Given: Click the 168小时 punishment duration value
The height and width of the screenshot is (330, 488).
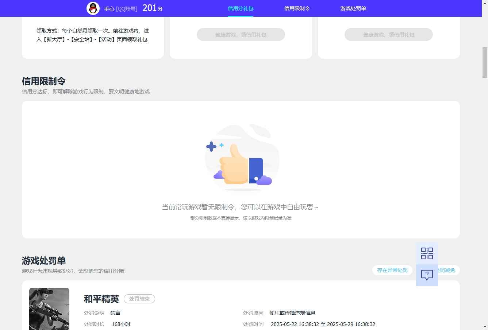Looking at the screenshot, I should (121, 324).
